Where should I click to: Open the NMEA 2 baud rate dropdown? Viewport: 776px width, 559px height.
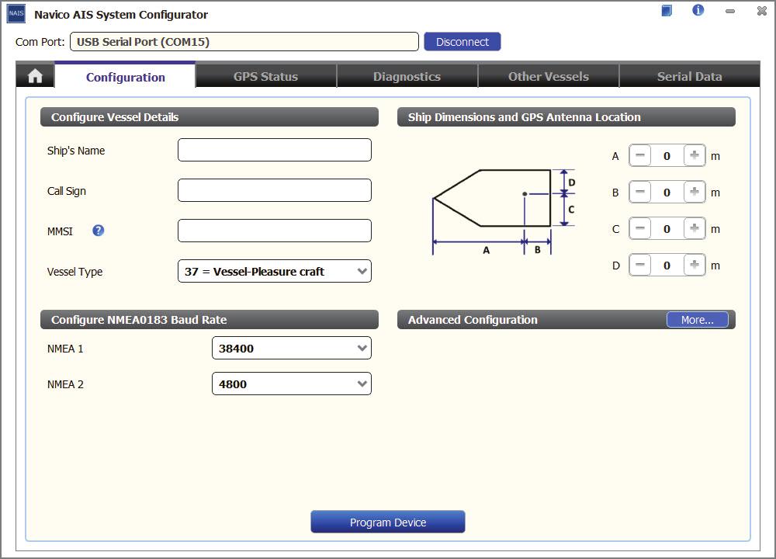[x=292, y=384]
